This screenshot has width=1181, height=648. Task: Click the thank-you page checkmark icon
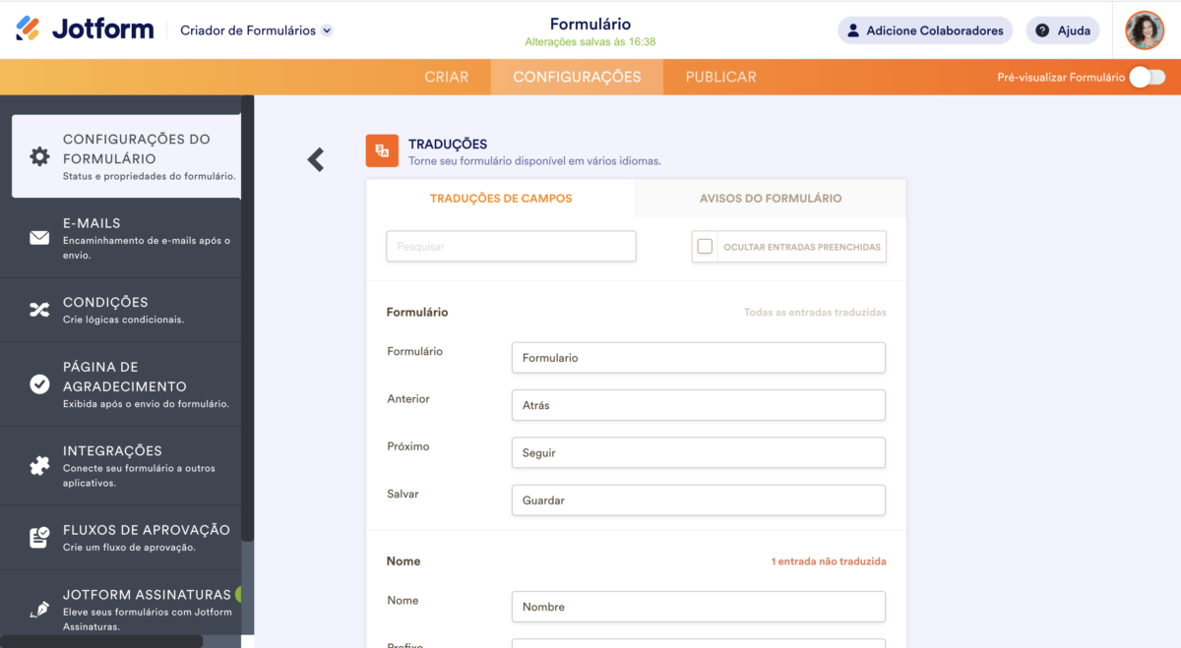click(39, 384)
